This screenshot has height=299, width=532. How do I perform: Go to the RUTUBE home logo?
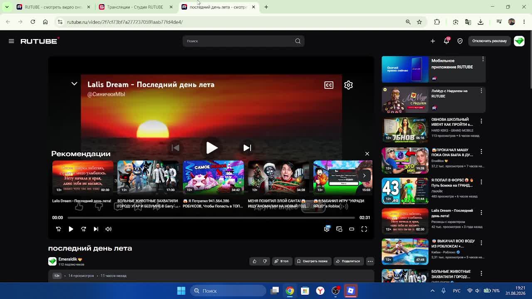(40, 41)
